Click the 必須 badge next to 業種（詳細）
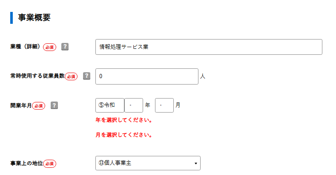The width and height of the screenshot is (336, 175). tap(49, 47)
